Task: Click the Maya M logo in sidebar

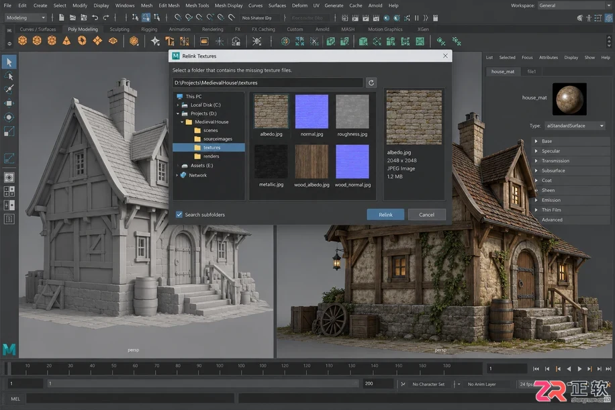Action: (9, 349)
